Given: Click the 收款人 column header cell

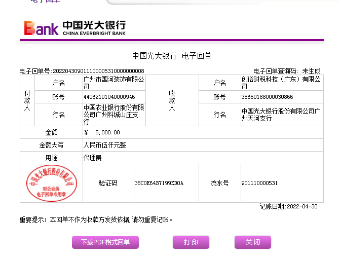Looking at the screenshot, I should pyautogui.click(x=172, y=100).
